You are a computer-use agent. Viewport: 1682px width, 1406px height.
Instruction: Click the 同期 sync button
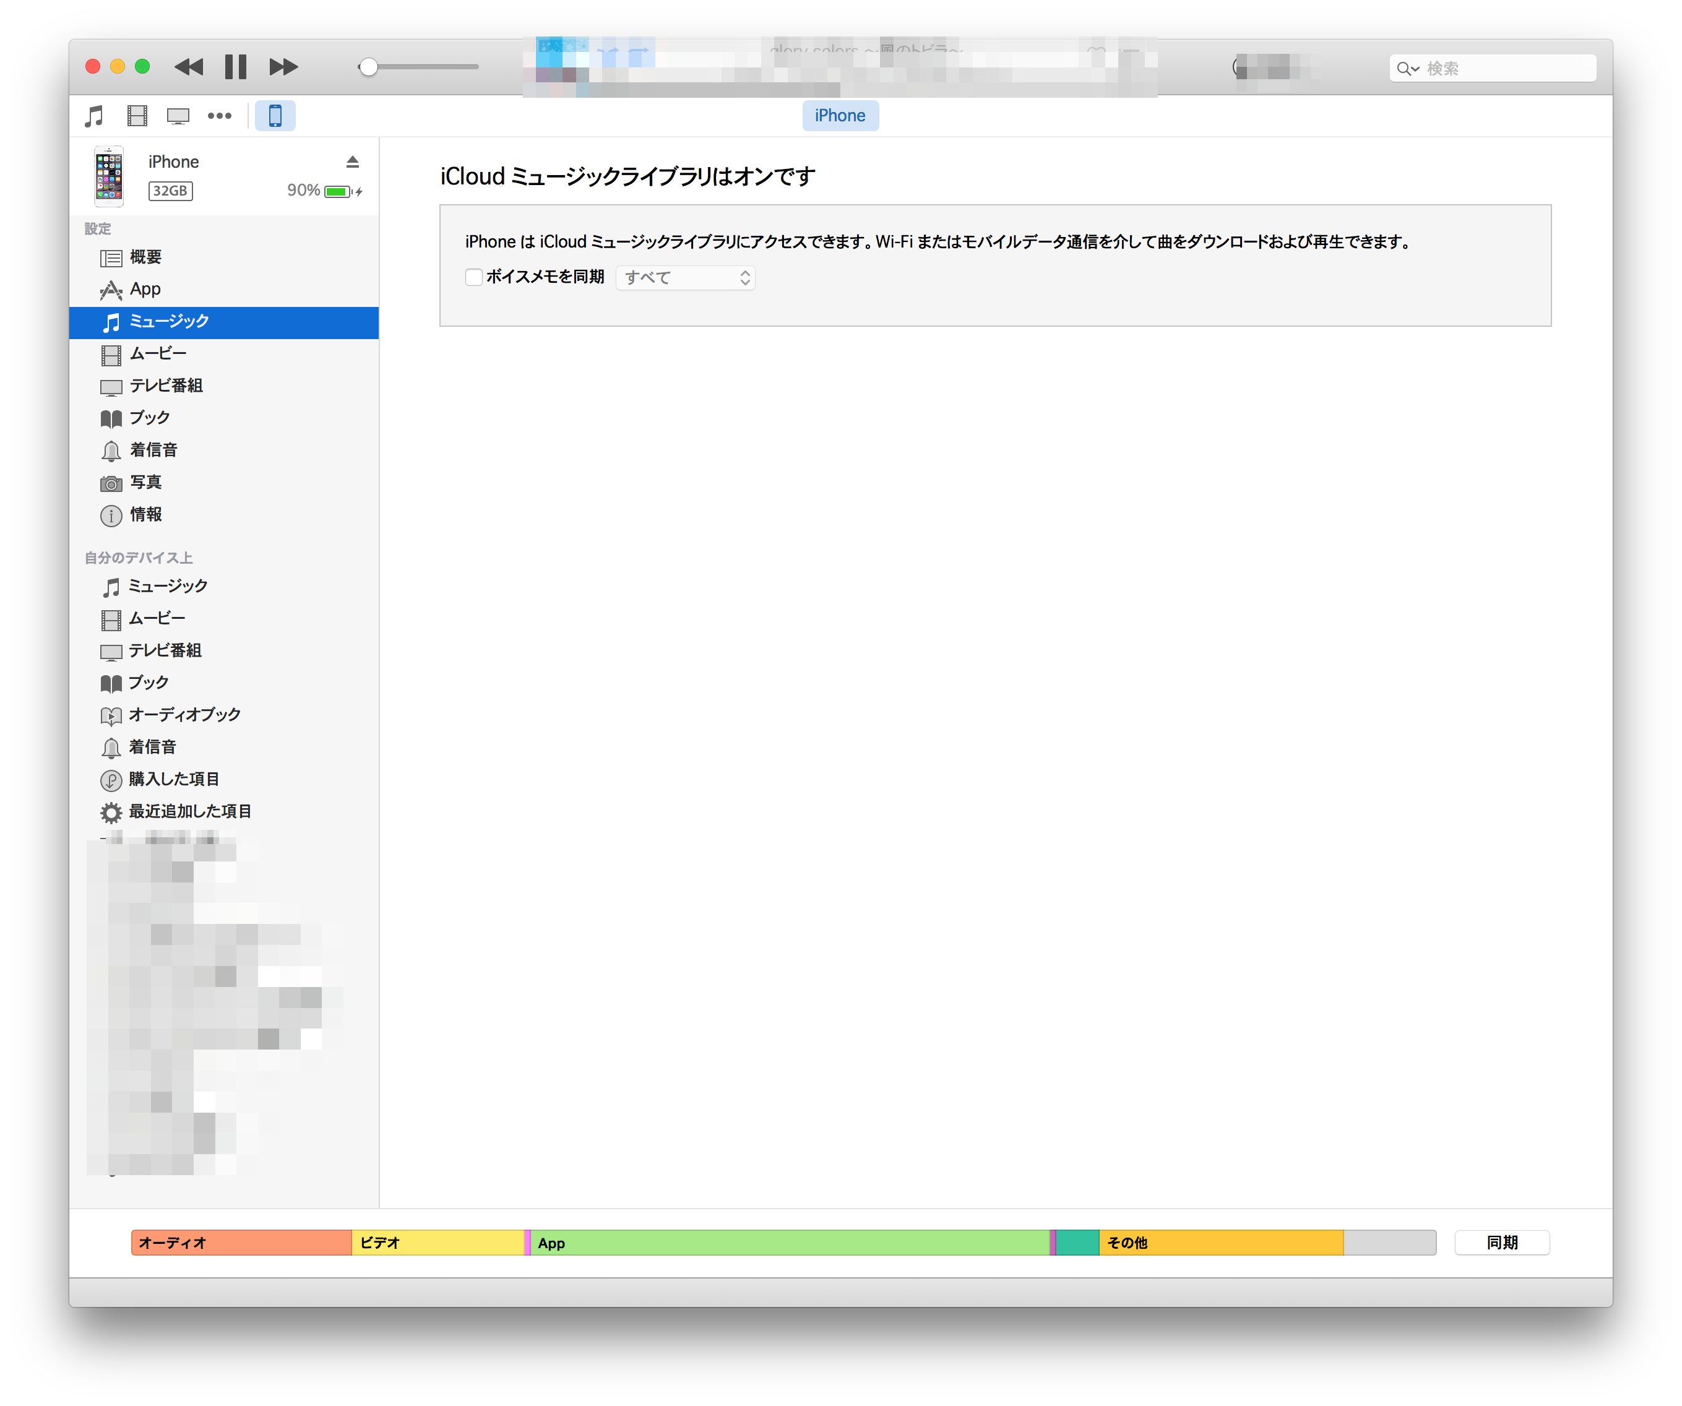[1502, 1243]
